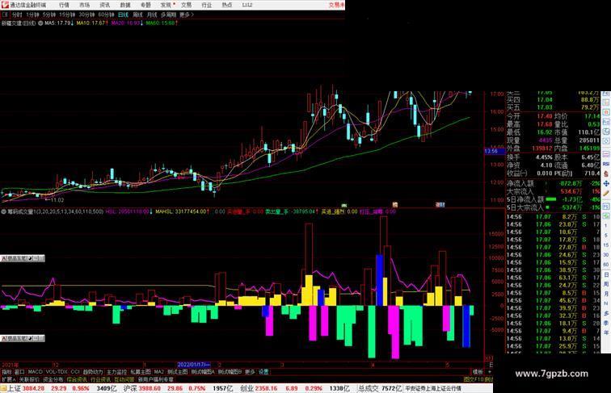Click the yellow pencil drawing icon
This screenshot has height=393, width=611.
click(606, 194)
